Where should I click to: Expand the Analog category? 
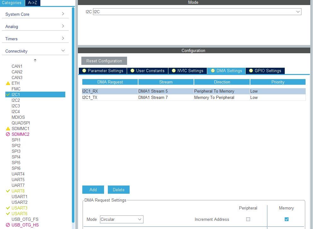click(x=35, y=26)
